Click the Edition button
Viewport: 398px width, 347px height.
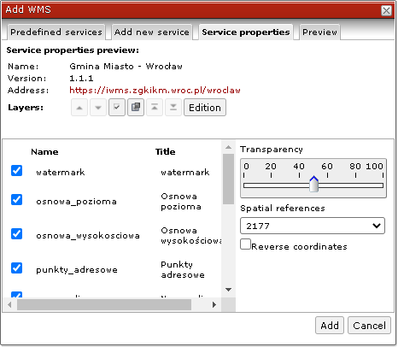[205, 108]
